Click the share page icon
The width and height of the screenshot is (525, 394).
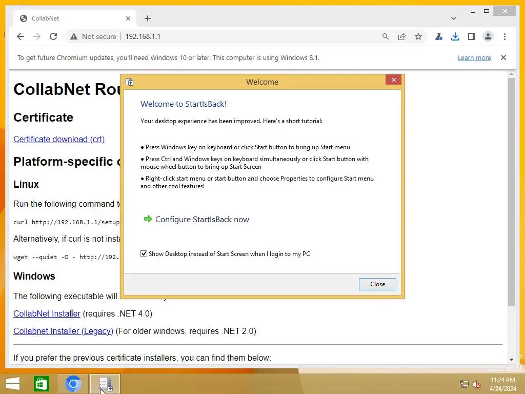(x=402, y=36)
